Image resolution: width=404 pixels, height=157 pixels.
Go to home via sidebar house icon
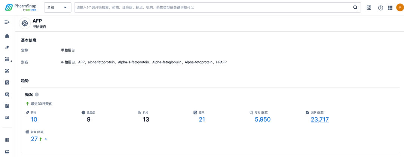tap(7, 36)
